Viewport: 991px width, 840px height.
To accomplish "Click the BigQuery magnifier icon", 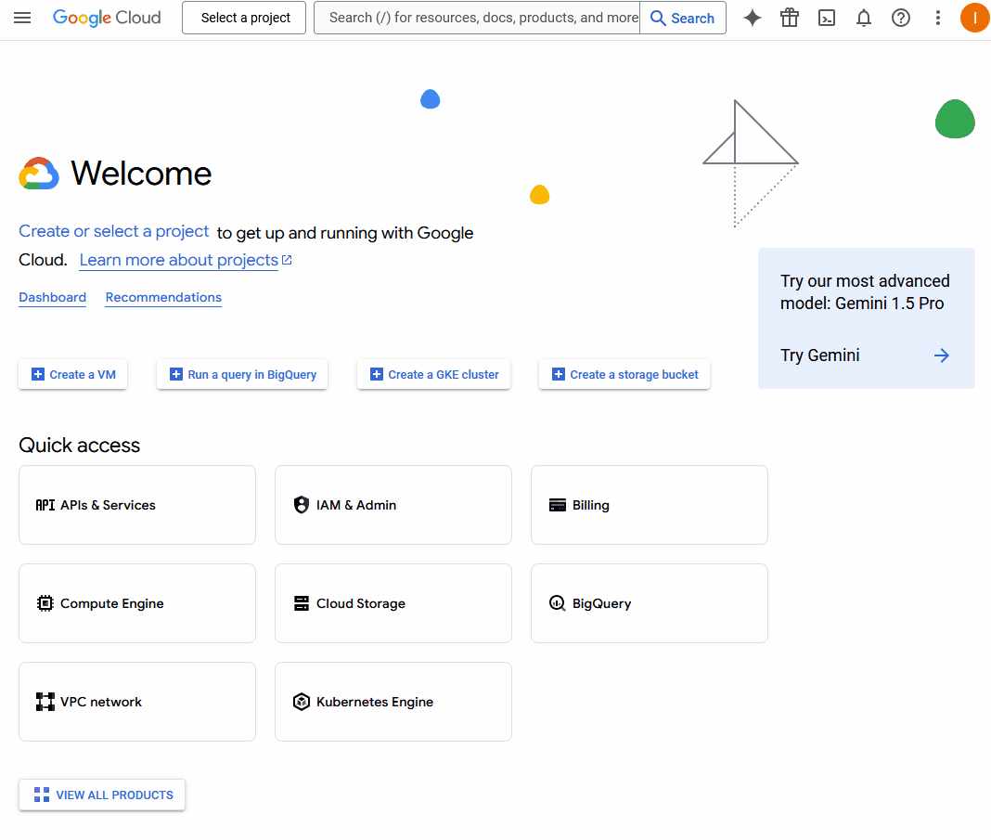I will pos(558,603).
